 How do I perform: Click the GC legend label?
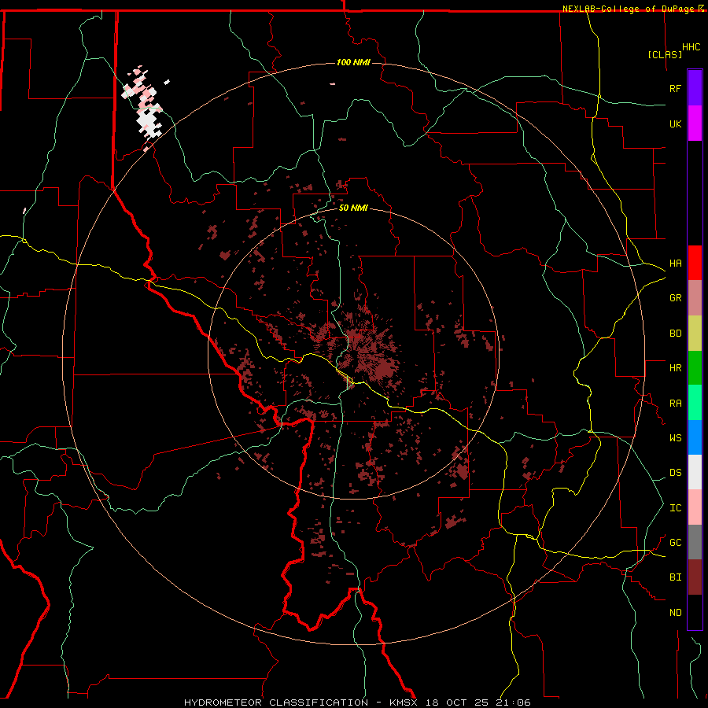point(675,543)
